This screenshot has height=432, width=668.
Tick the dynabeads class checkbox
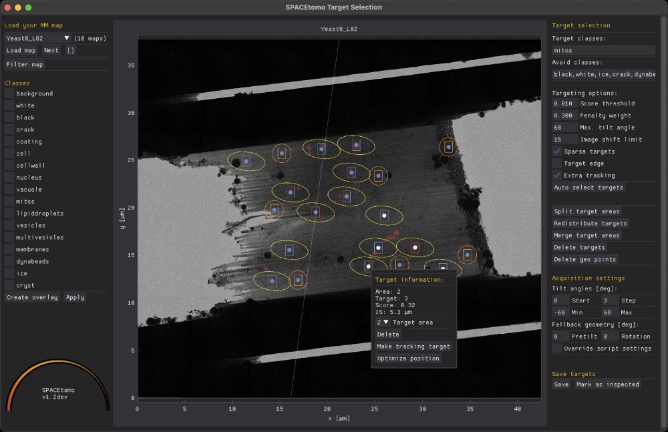[9, 261]
